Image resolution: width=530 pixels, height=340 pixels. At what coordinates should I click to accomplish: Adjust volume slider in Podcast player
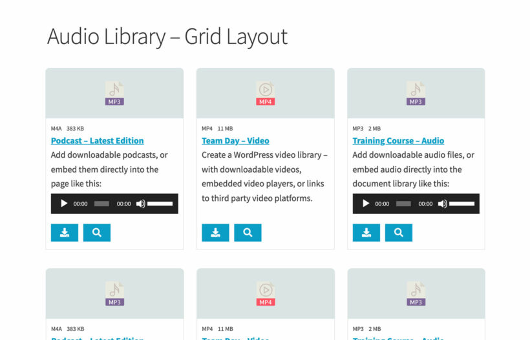(160, 204)
